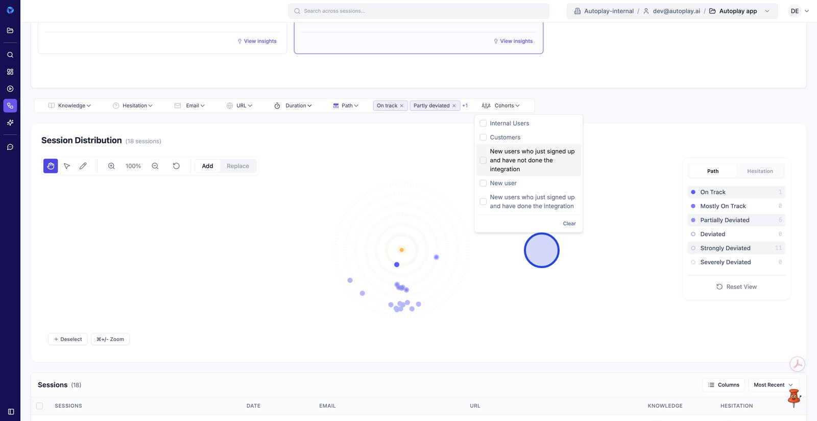Check the Customers cohort checkbox
Viewport: 817px width, 421px height.
tap(483, 138)
